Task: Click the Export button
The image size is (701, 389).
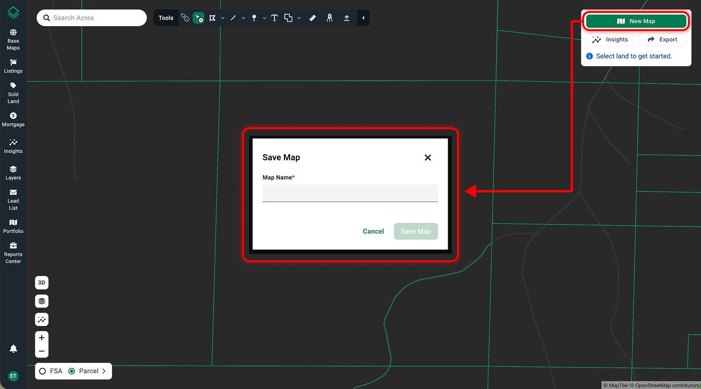Action: (662, 40)
